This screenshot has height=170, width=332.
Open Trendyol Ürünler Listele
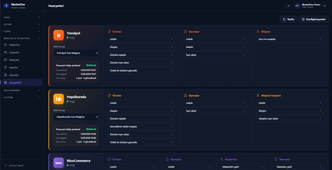coord(141,39)
